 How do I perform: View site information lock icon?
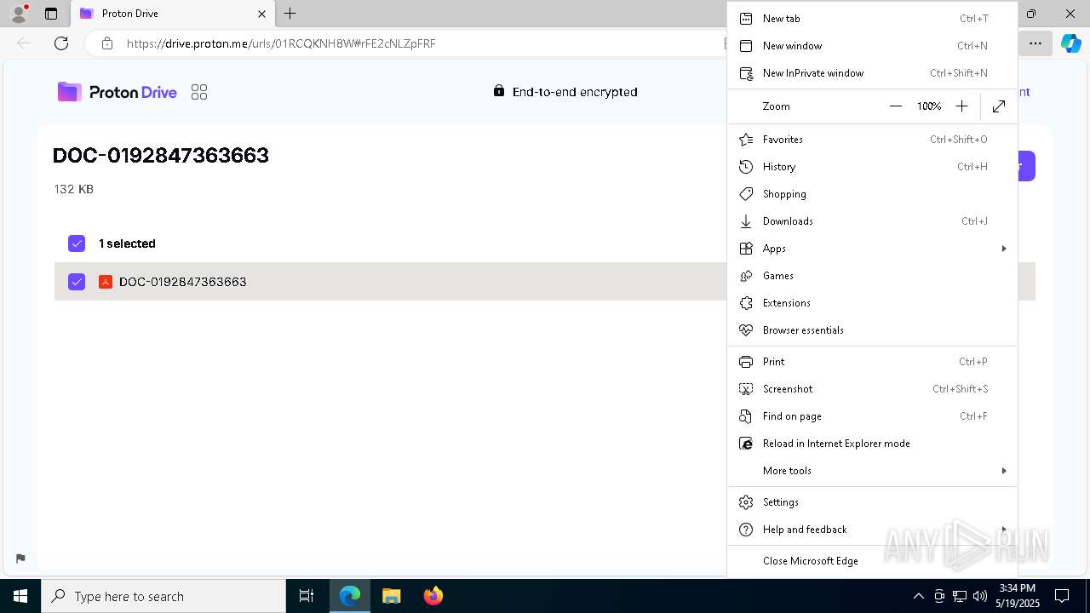[106, 43]
